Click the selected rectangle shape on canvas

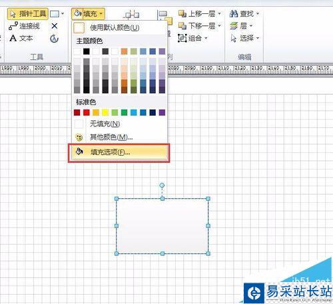click(x=163, y=226)
